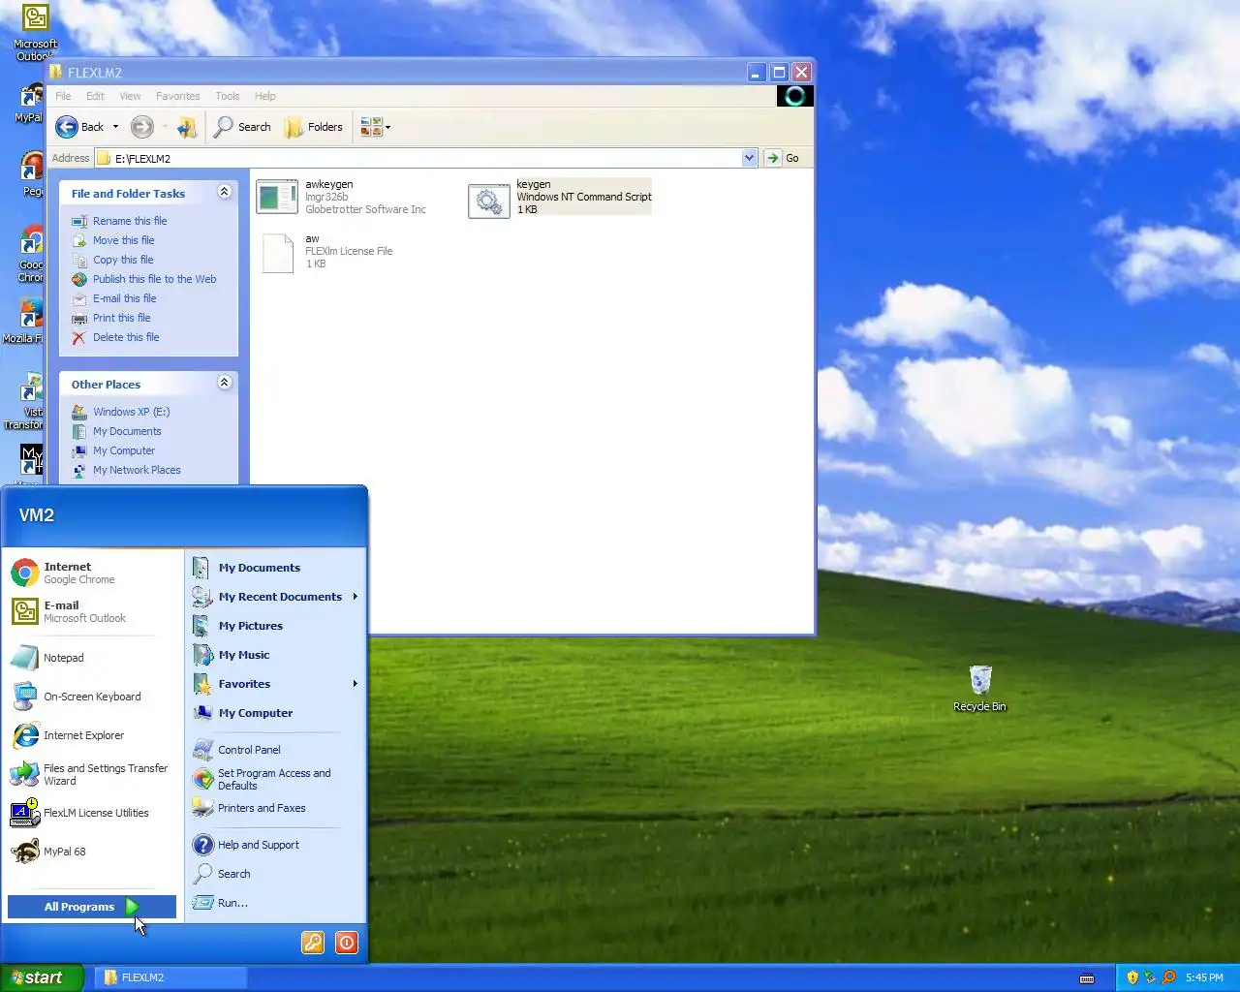1240x992 pixels.
Task: Click the Log Off key icon
Action: [313, 943]
